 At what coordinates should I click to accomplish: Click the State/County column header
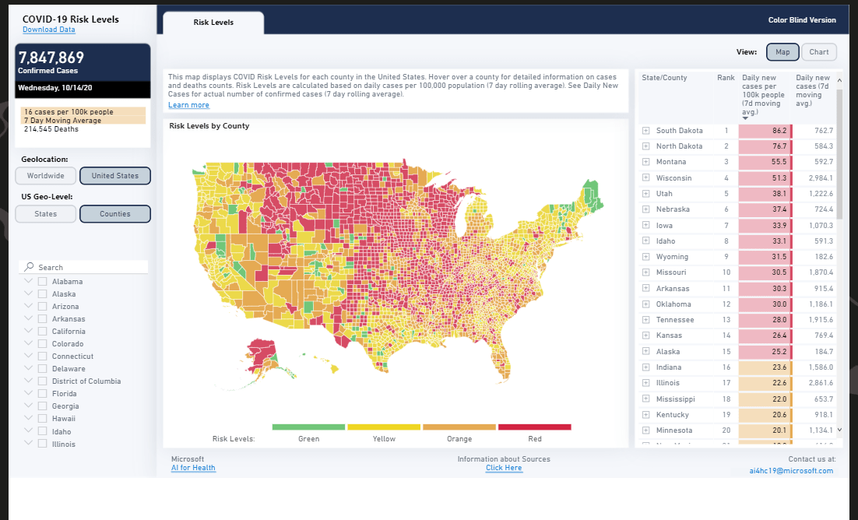tap(664, 78)
